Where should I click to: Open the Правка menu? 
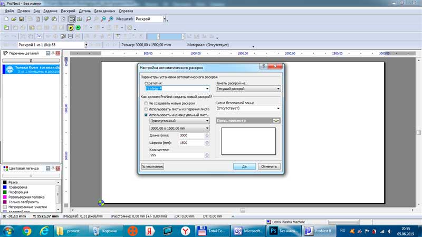point(23,11)
